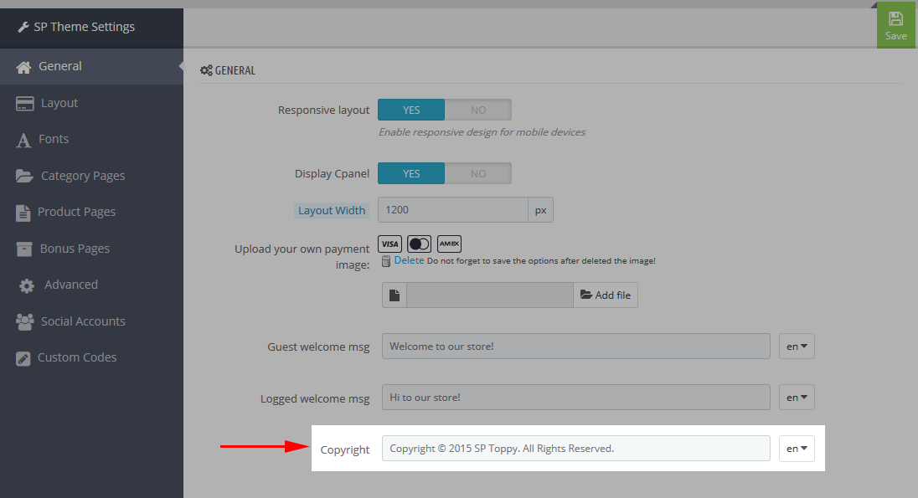Click the Display Cpanel label
Viewport: 918px width, 498px height.
(332, 174)
